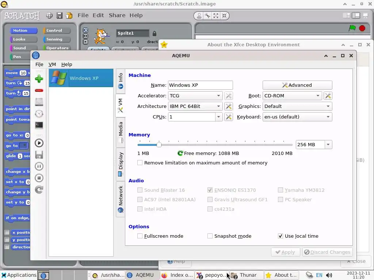Open the Architecture IBM PC 64Bit dropdown
The image size is (374, 280).
[195, 106]
